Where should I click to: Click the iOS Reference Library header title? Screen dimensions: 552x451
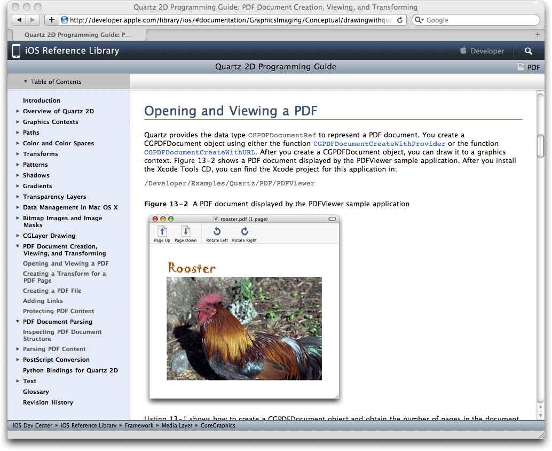[x=72, y=51]
